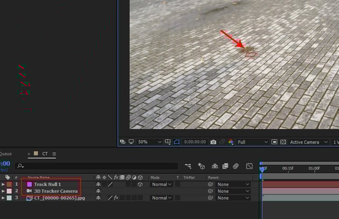
Task: Toggle the Transparency Grid icon
Action: (x=283, y=142)
